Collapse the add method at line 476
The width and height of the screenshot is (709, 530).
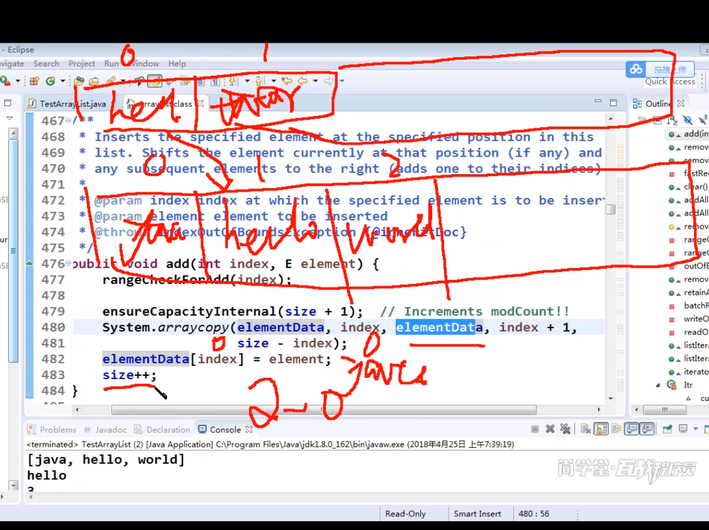(x=68, y=263)
